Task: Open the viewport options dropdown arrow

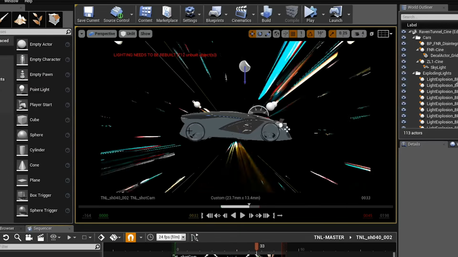Action: (82, 34)
